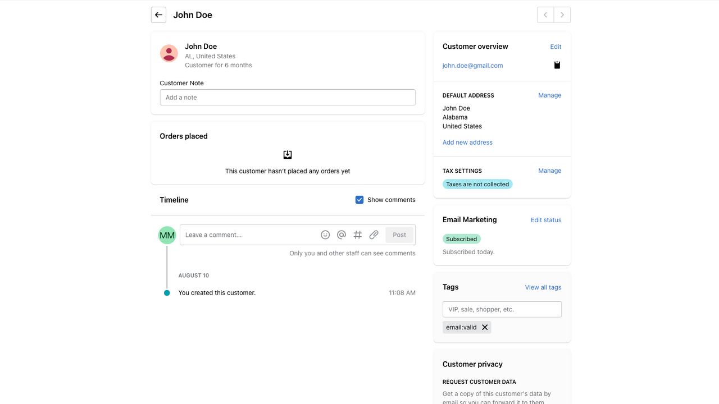719x404 pixels.
Task: Click the MM avatar beside the comment box
Action: pos(167,235)
